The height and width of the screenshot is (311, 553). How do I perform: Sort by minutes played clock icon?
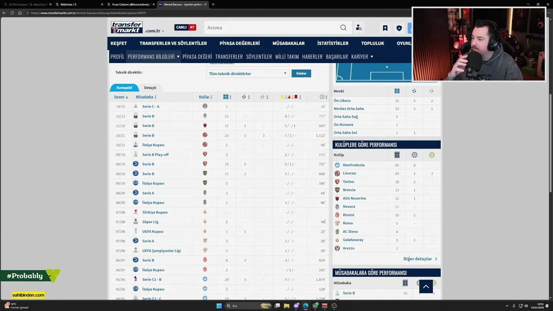[x=323, y=97]
